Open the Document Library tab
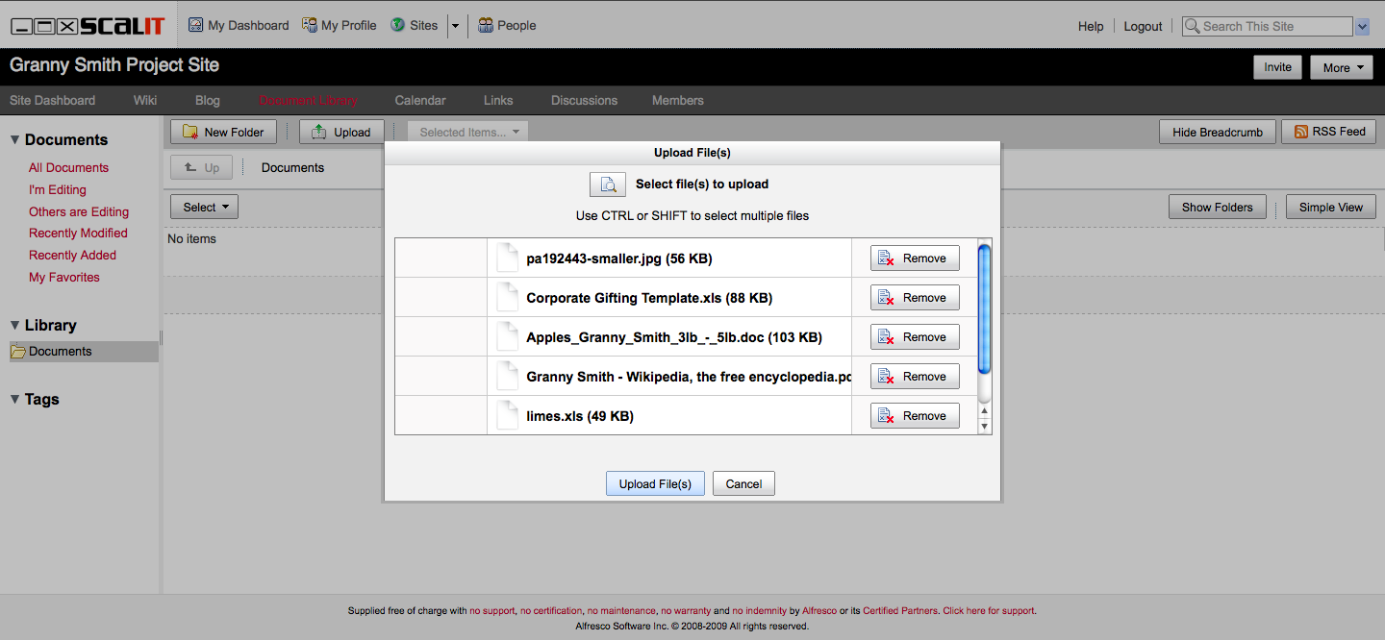Screen dimensions: 1385x640 click(x=308, y=100)
